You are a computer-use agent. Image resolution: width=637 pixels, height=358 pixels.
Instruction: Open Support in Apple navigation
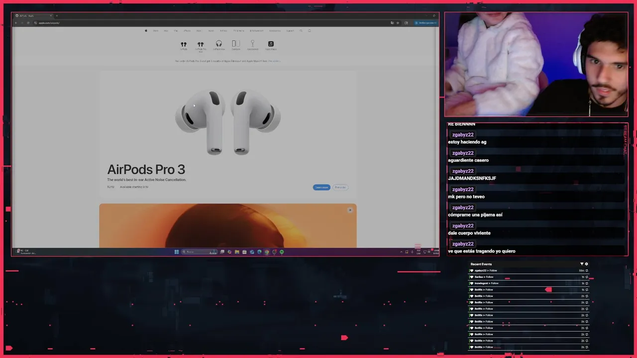(x=290, y=30)
